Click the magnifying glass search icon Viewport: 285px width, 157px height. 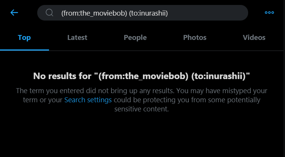pos(49,13)
